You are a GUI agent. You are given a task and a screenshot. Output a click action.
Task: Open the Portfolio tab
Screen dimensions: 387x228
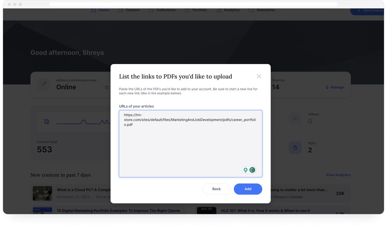point(196,10)
